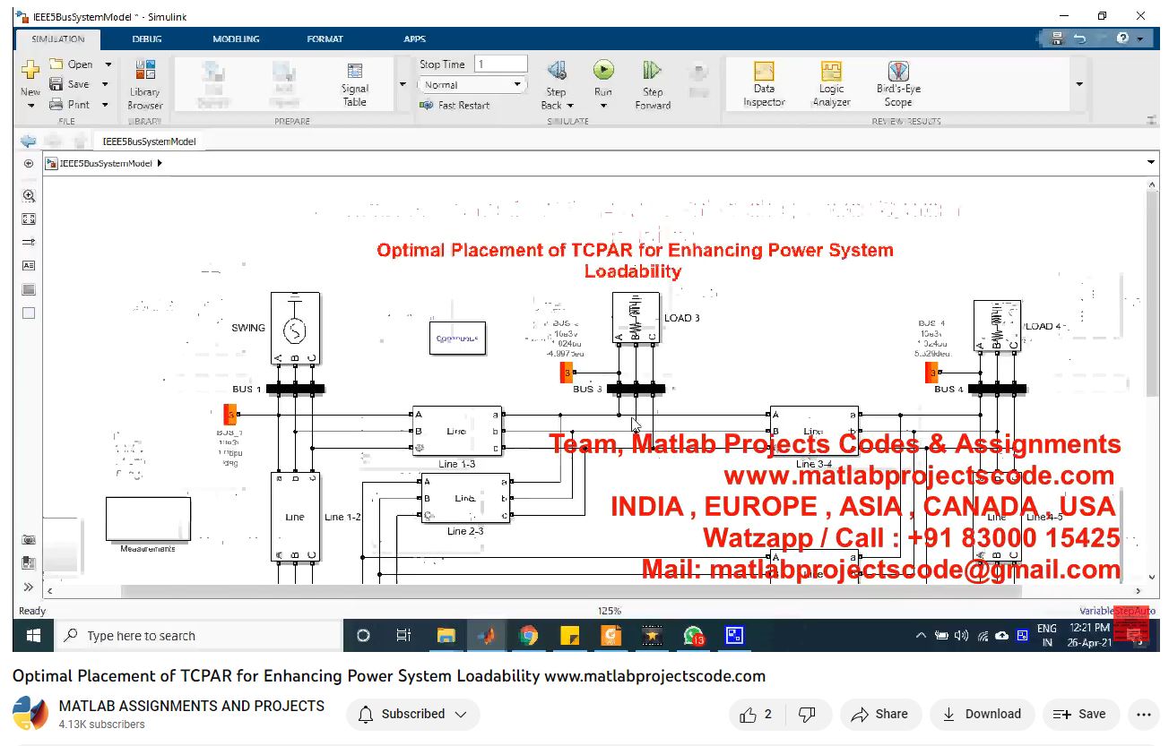Switch to the Modeling tab
Image resolution: width=1169 pixels, height=746 pixels.
236,39
